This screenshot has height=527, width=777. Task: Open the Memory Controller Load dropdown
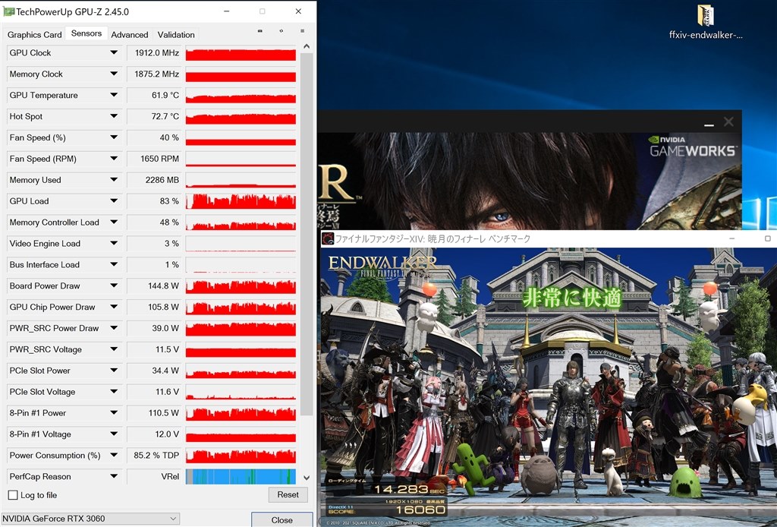[114, 222]
